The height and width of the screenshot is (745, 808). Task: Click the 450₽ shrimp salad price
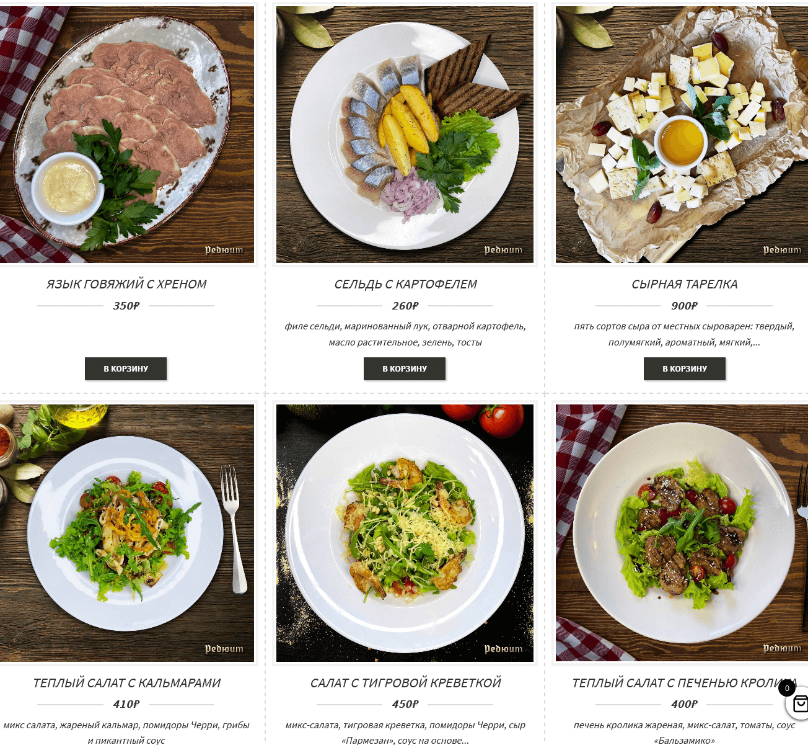tap(405, 704)
